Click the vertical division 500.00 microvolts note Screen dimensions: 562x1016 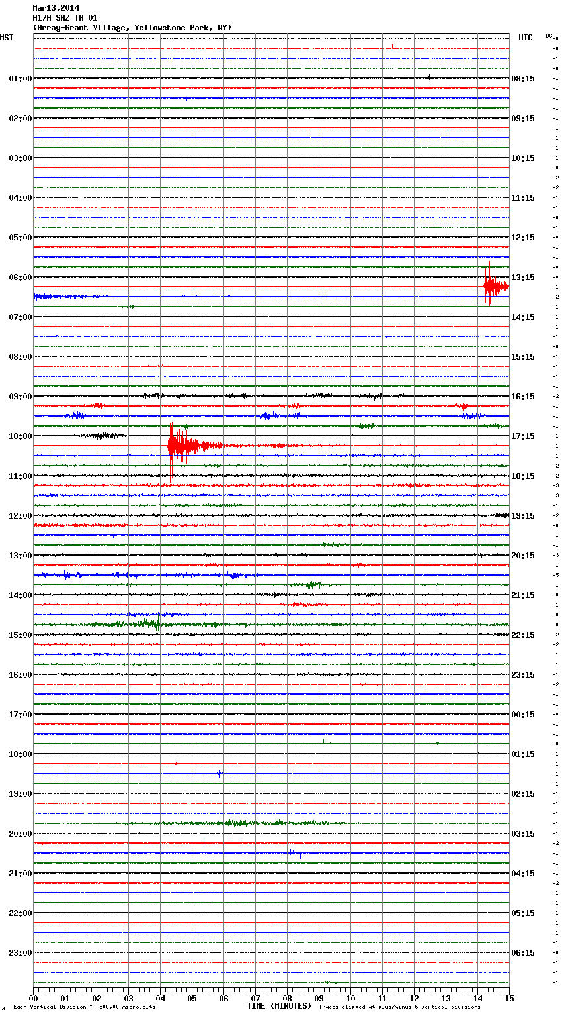84,1007
